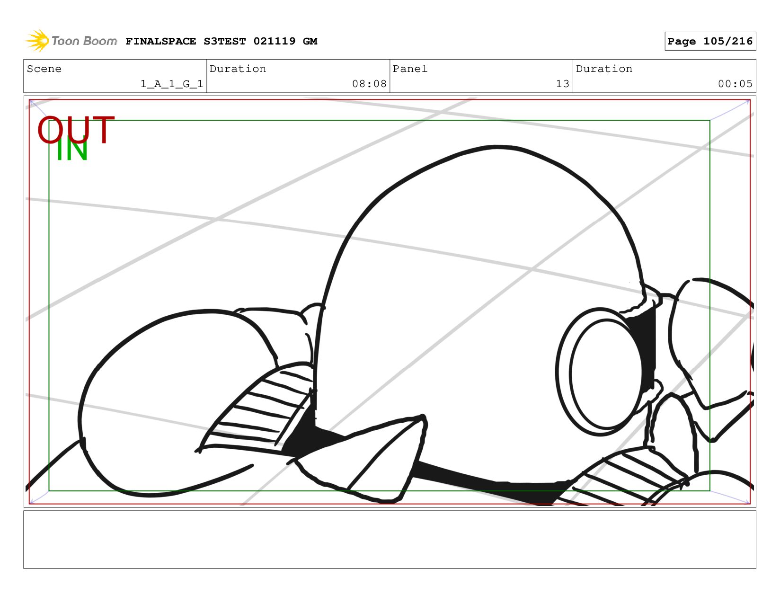The height and width of the screenshot is (604, 780).
Task: Click the red 'OUT' camera label
Action: (76, 130)
